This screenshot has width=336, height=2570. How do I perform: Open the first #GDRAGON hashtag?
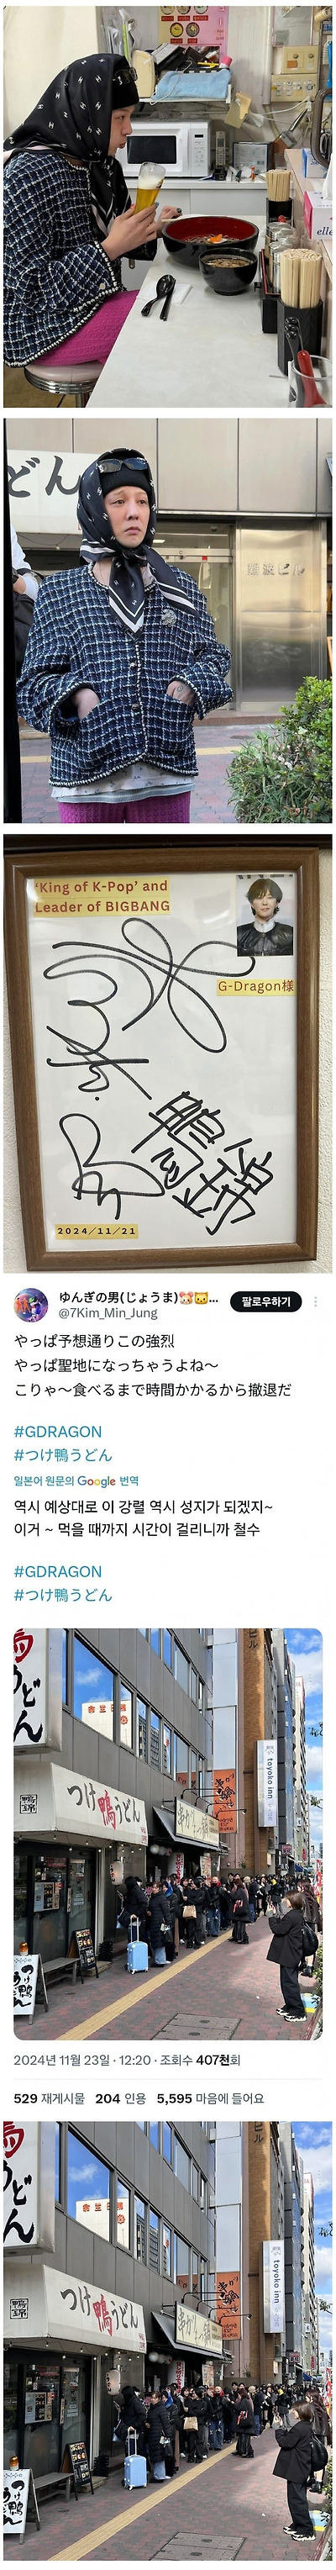(x=58, y=1431)
